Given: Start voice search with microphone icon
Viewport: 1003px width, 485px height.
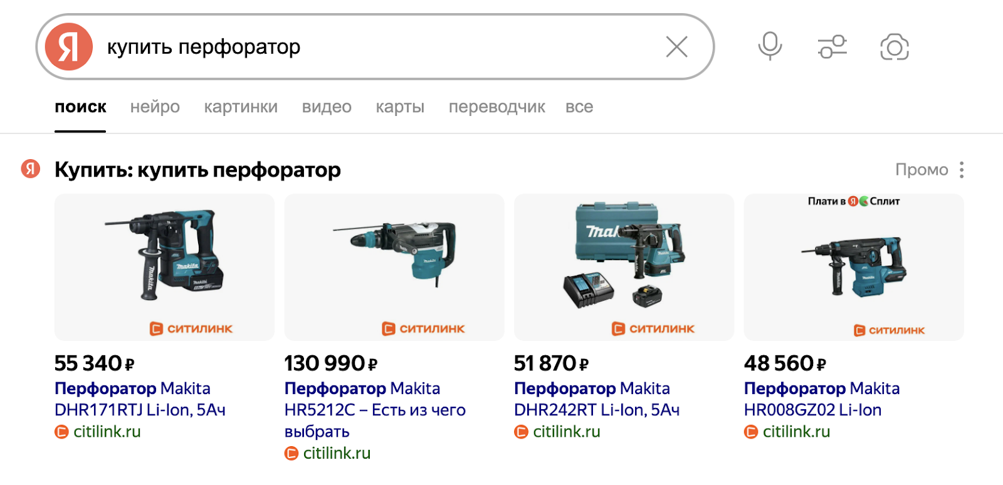Looking at the screenshot, I should 770,46.
